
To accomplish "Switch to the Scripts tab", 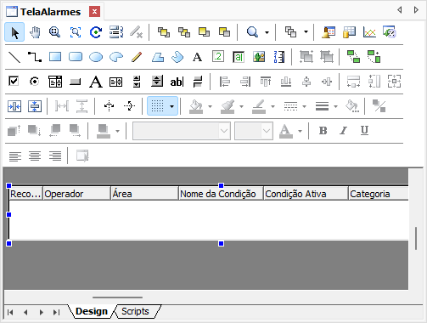I will (135, 311).
